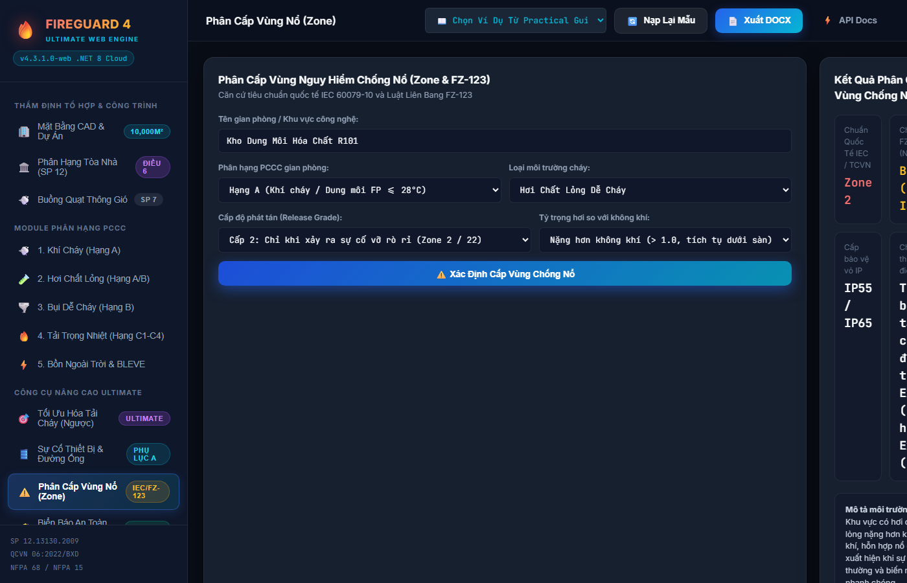This screenshot has height=583, width=907.
Task: Click the document icon in Xuất DOCX
Action: (x=733, y=21)
